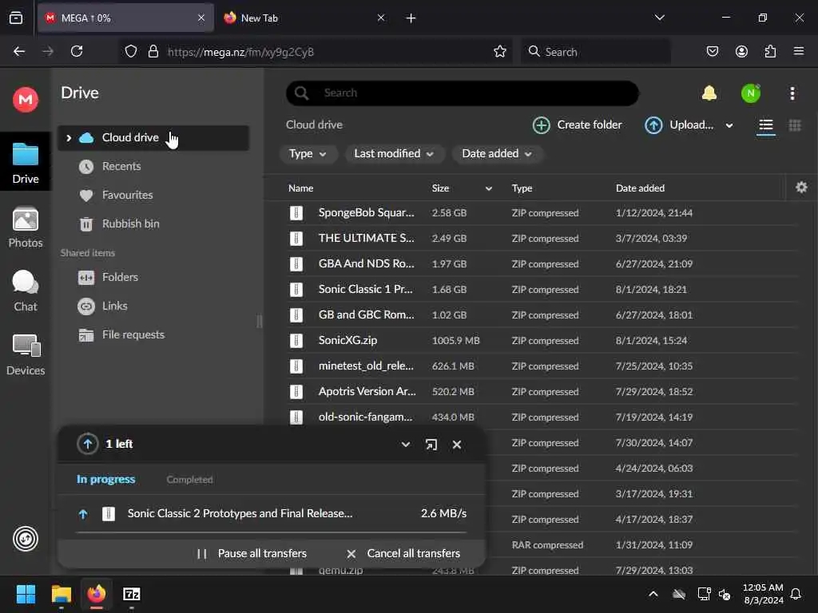The image size is (818, 613).
Task: Open Firefox account icon
Action: 741,51
